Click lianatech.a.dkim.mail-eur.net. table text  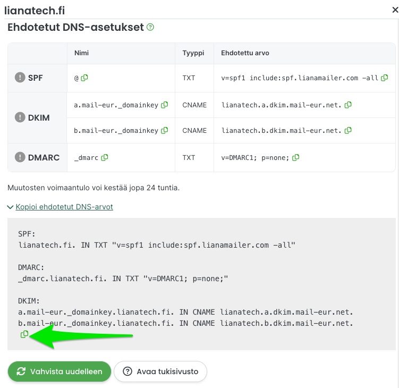pos(281,105)
